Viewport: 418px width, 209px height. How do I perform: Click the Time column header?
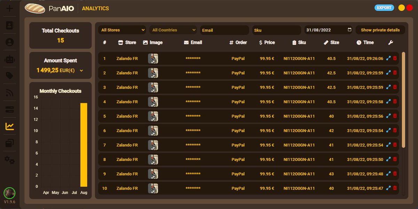tap(365, 42)
